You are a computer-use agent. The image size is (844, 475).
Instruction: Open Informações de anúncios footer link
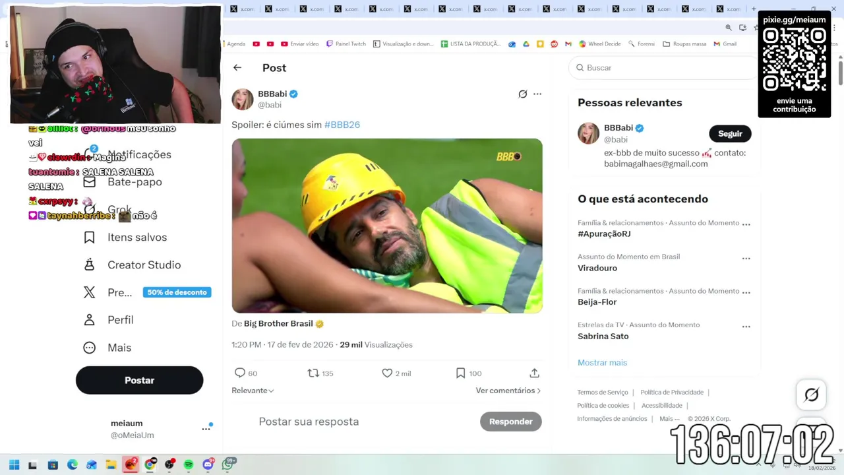[x=612, y=418]
